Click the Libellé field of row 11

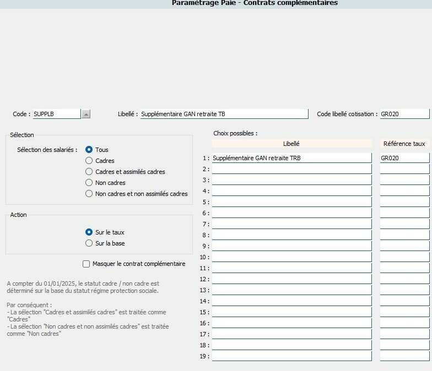coord(292,268)
